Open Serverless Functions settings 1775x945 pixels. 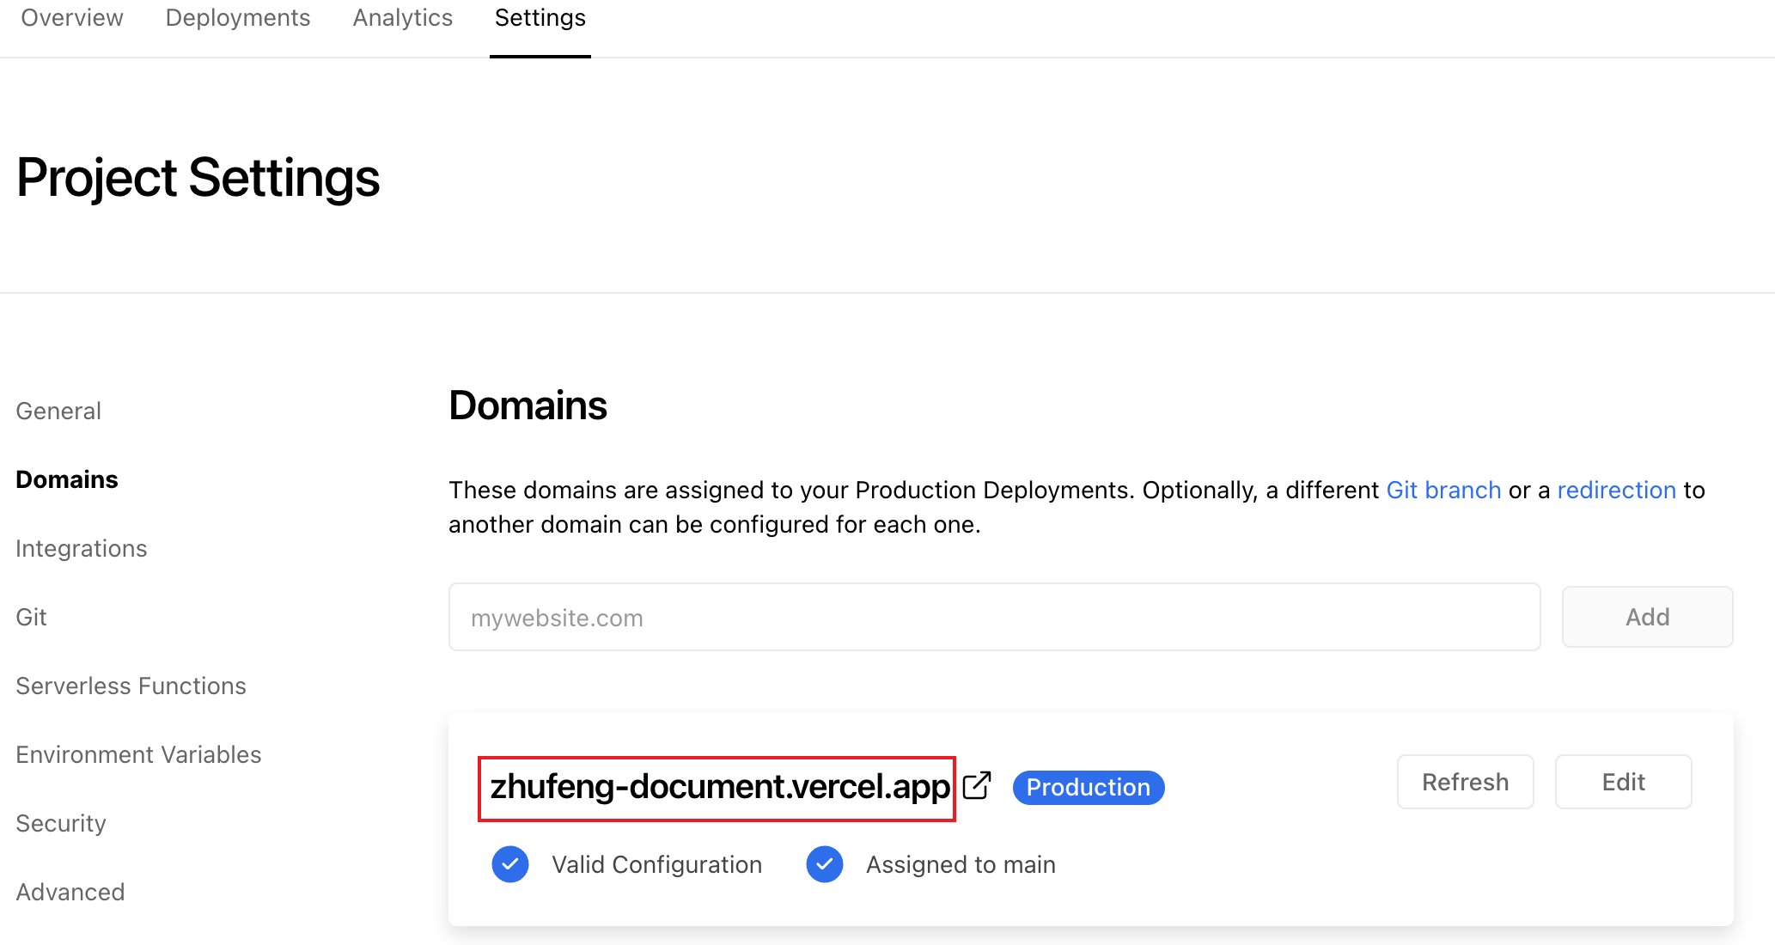131,686
